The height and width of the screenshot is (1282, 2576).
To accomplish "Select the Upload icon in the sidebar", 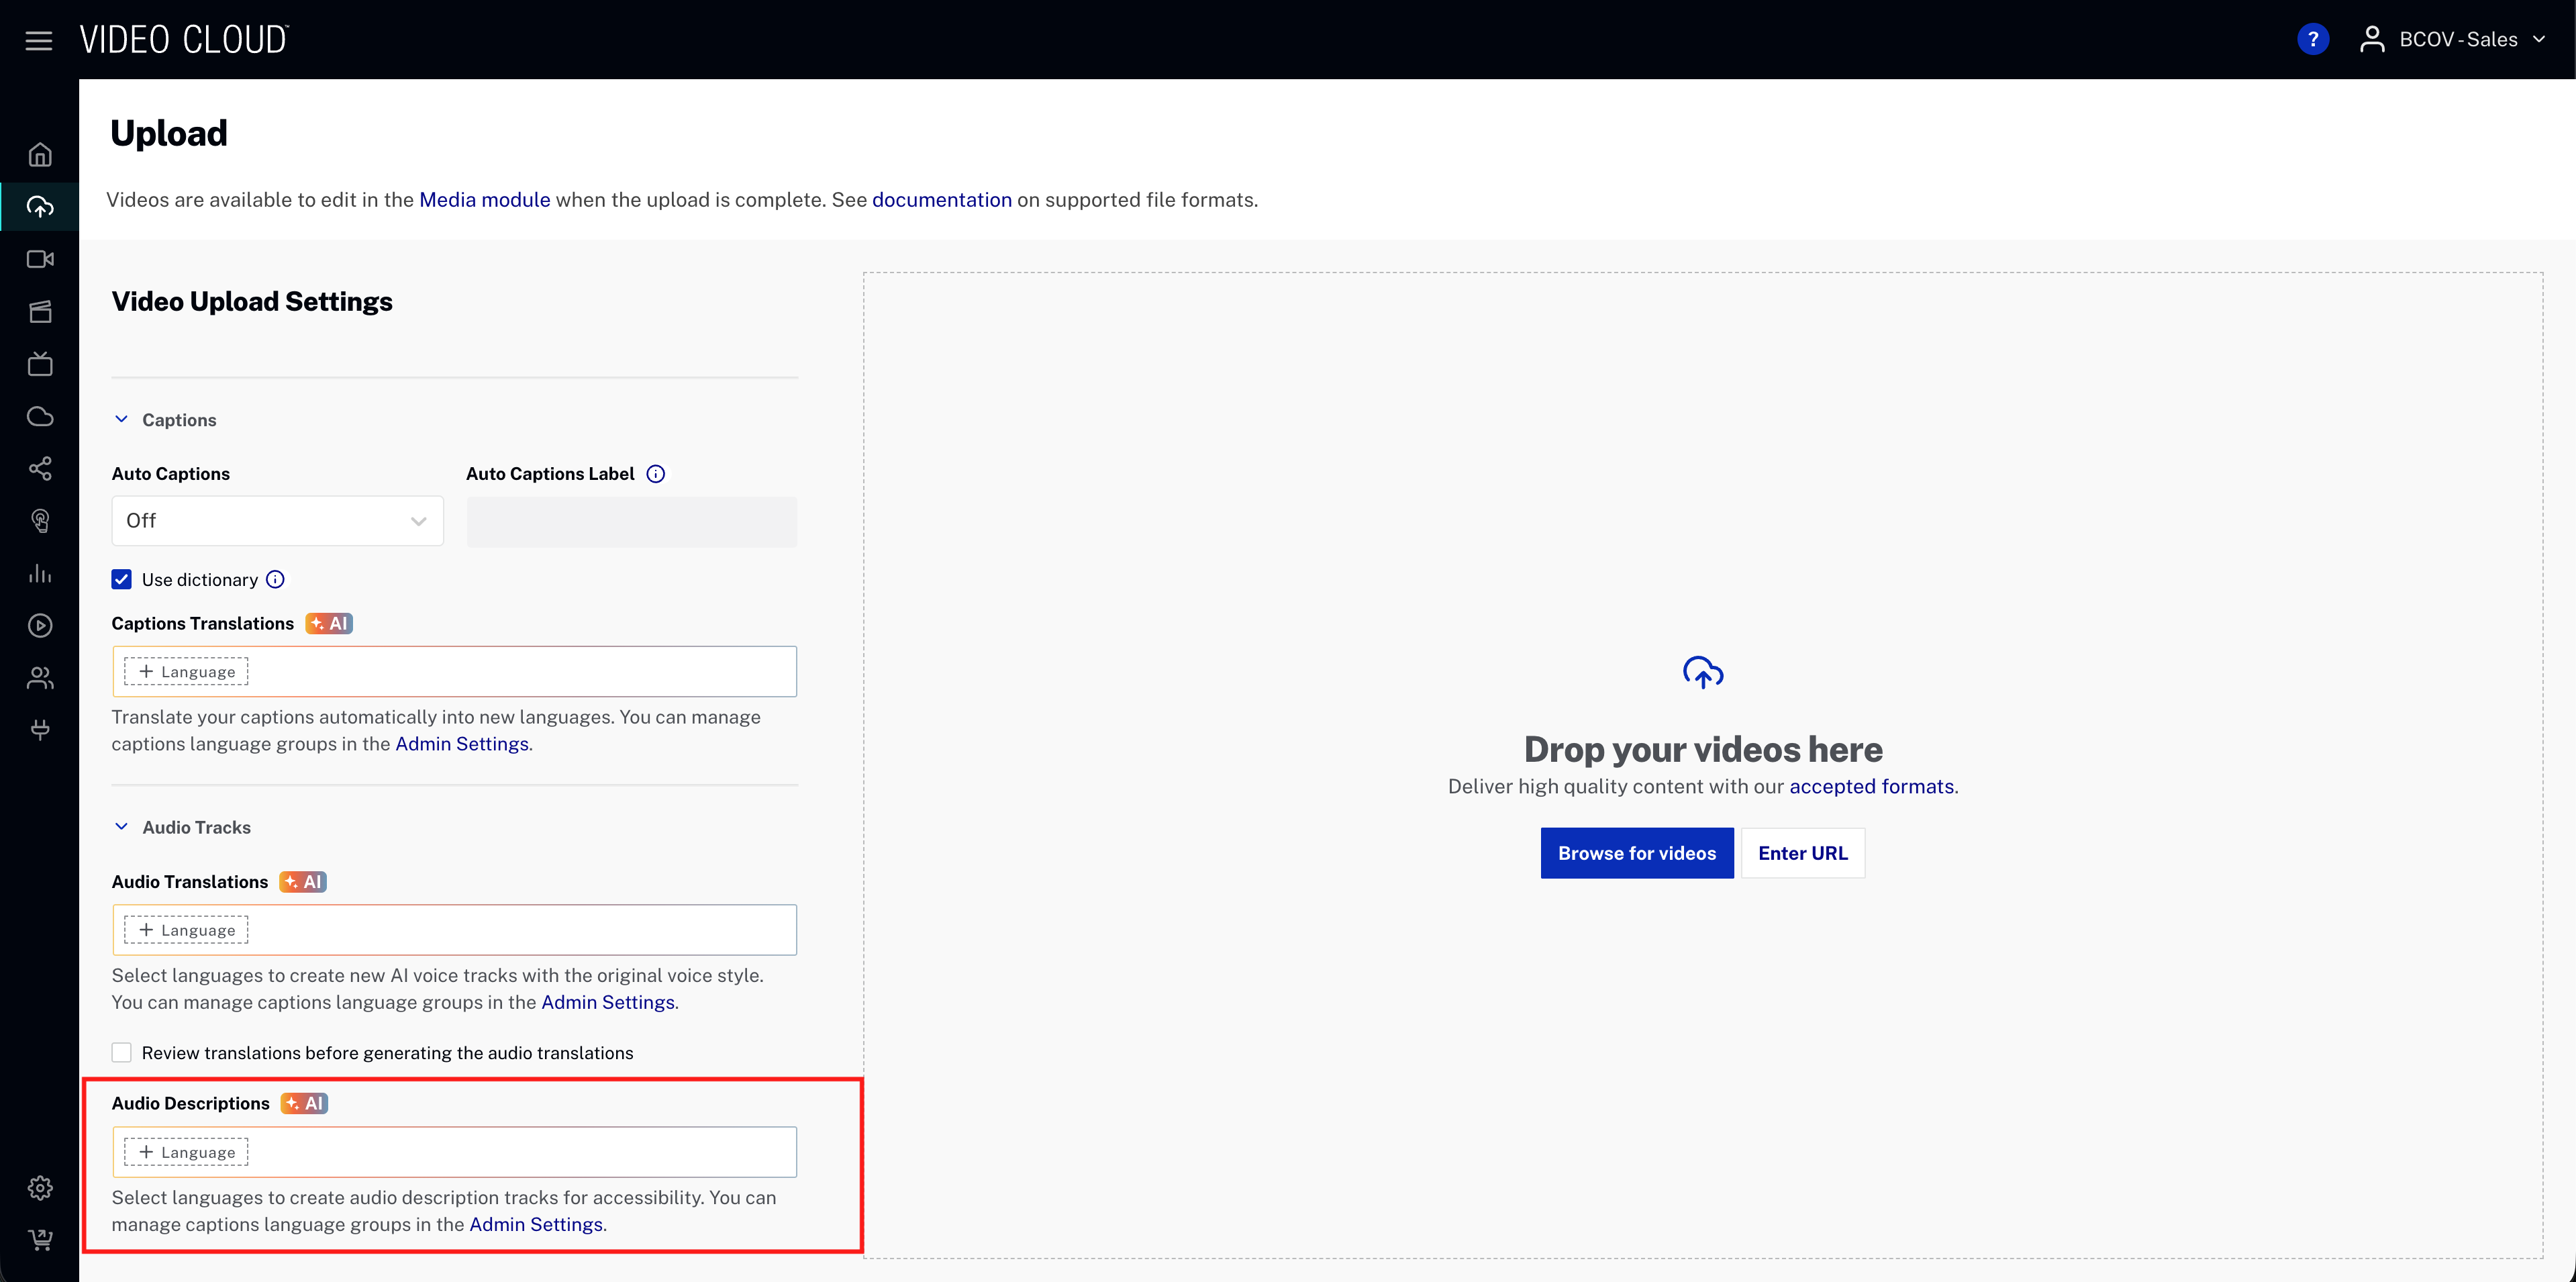I will point(40,207).
